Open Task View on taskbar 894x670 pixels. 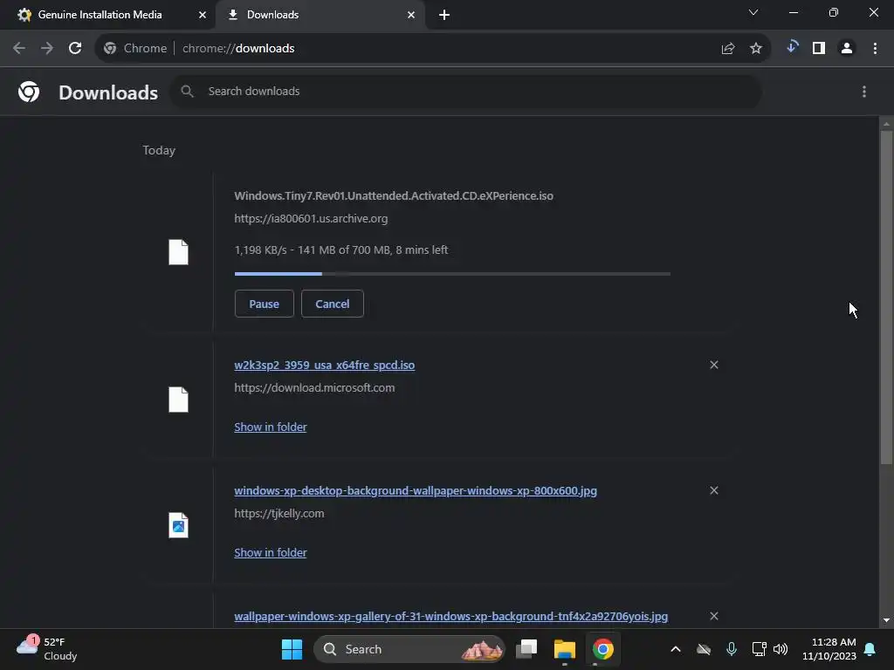click(526, 649)
